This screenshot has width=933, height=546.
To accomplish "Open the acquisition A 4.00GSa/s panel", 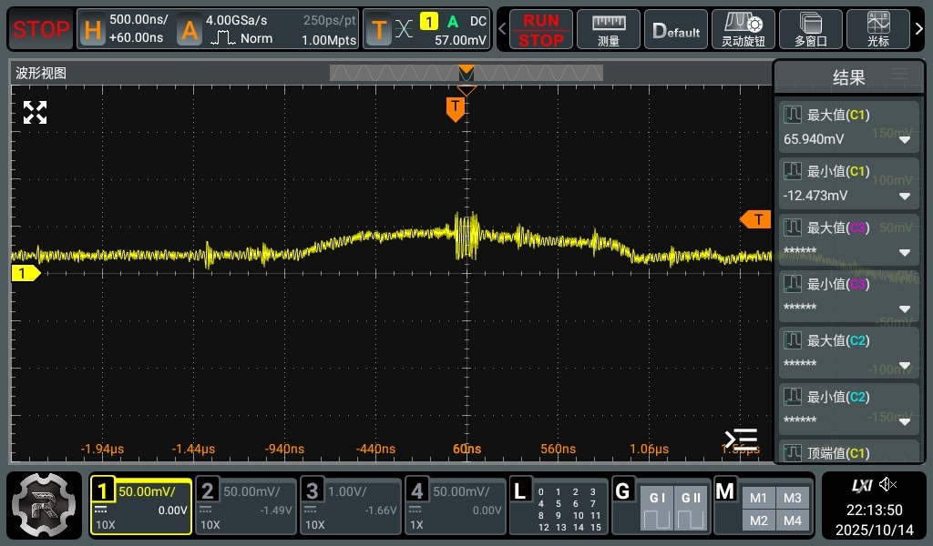I will [x=265, y=29].
